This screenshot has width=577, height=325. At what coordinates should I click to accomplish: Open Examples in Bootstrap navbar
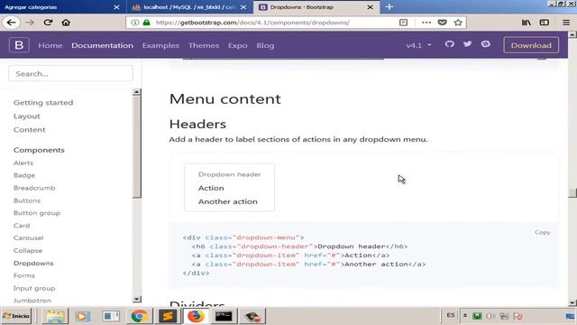point(160,45)
